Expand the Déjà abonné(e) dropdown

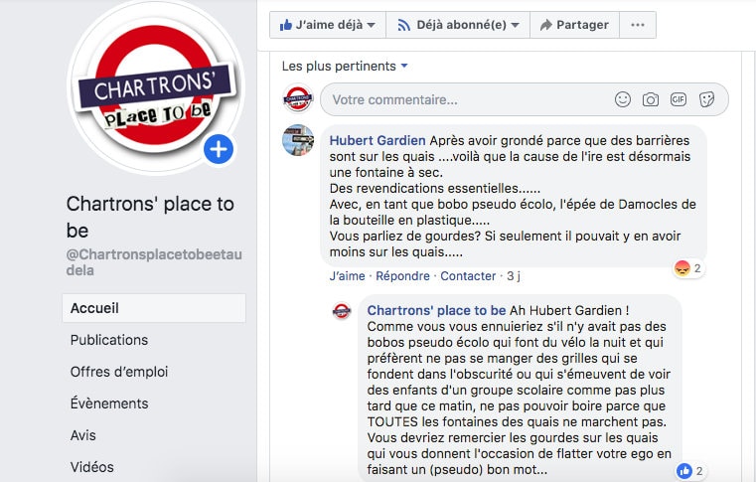point(458,25)
